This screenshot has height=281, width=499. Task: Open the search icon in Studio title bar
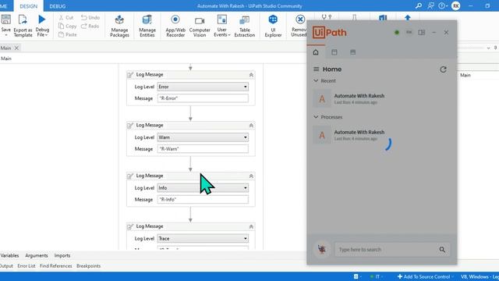click(x=419, y=5)
